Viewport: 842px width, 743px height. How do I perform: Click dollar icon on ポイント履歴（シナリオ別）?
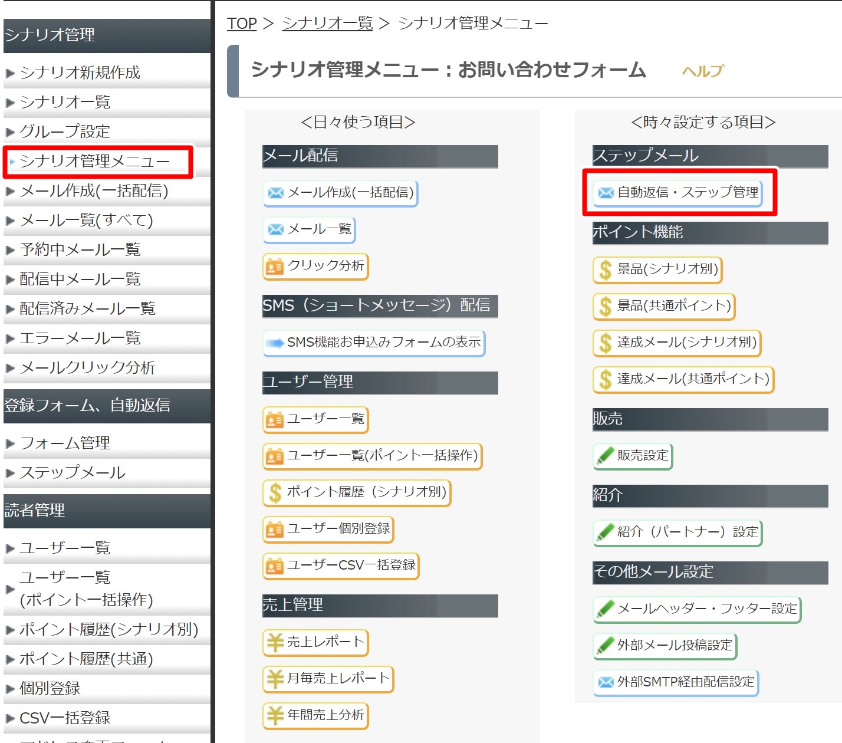(275, 493)
